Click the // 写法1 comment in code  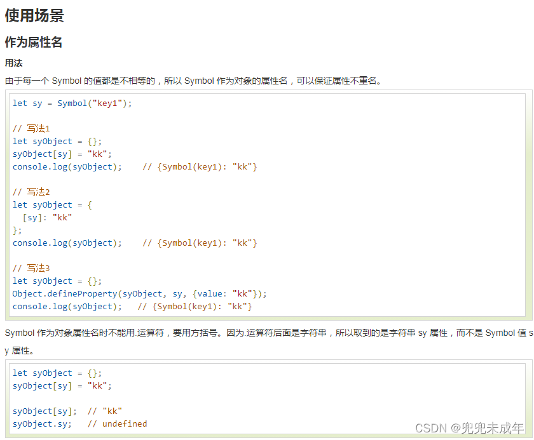click(x=31, y=128)
